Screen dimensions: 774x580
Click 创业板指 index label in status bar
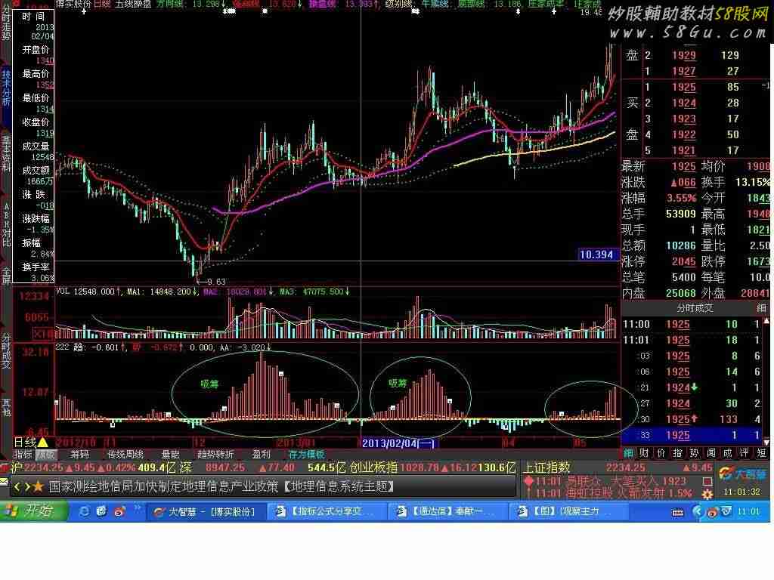pos(373,467)
